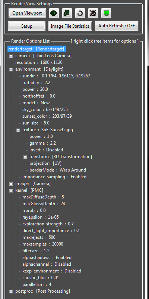149x299 pixels.
Task: Select the rendertarget root tree item
Action: [37, 49]
